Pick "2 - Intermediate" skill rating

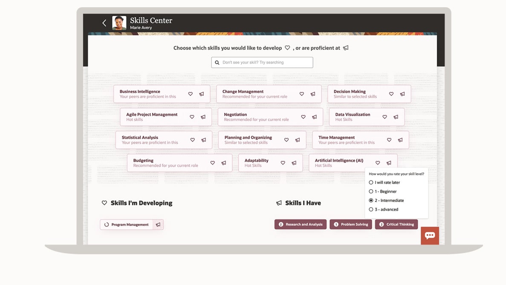click(371, 200)
